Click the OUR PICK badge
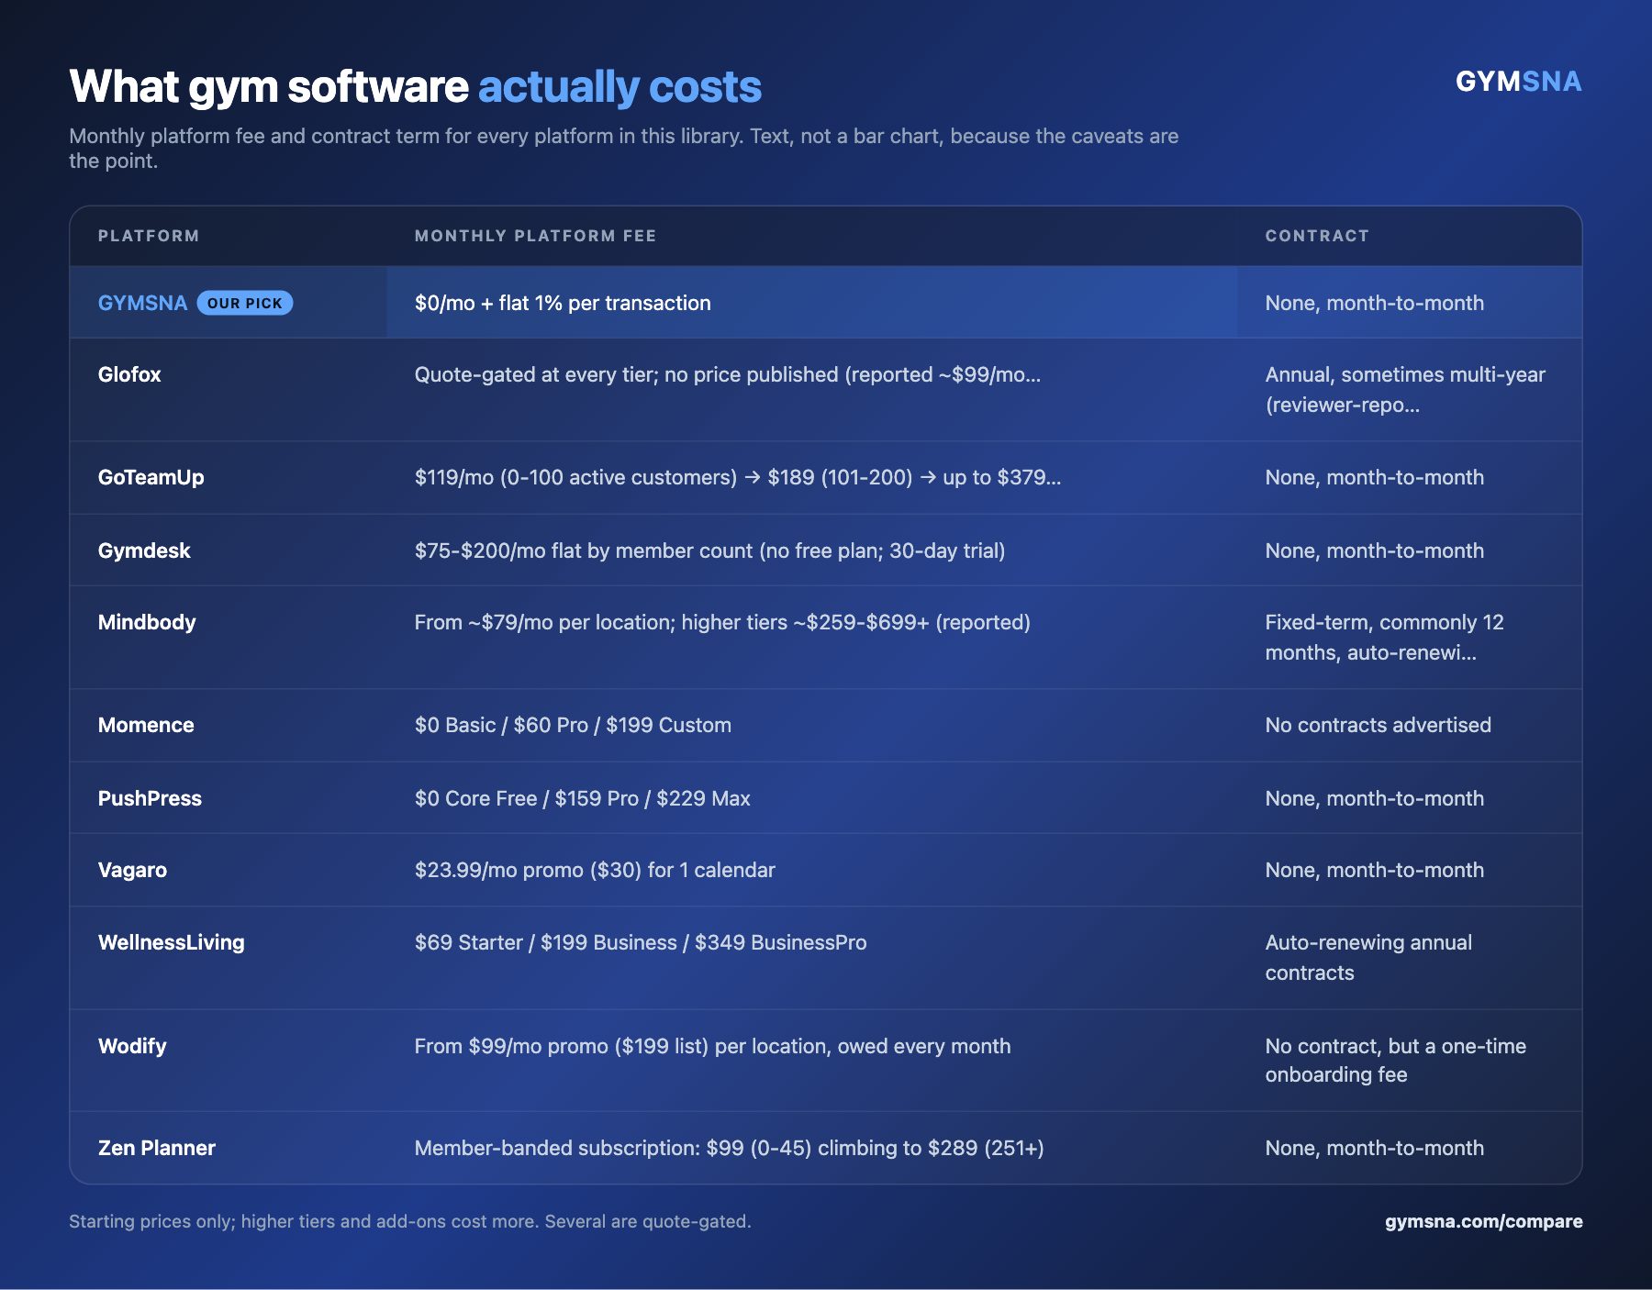This screenshot has height=1290, width=1652. tap(245, 303)
